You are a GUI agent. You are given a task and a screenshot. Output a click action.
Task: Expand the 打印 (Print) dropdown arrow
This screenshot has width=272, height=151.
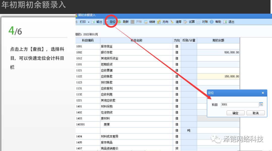click(89, 22)
